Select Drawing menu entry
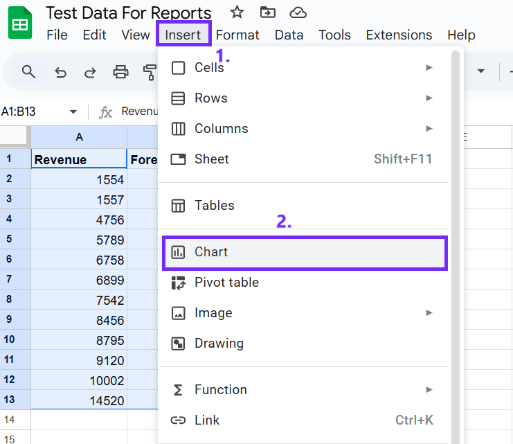This screenshot has width=513, height=444. click(x=303, y=344)
